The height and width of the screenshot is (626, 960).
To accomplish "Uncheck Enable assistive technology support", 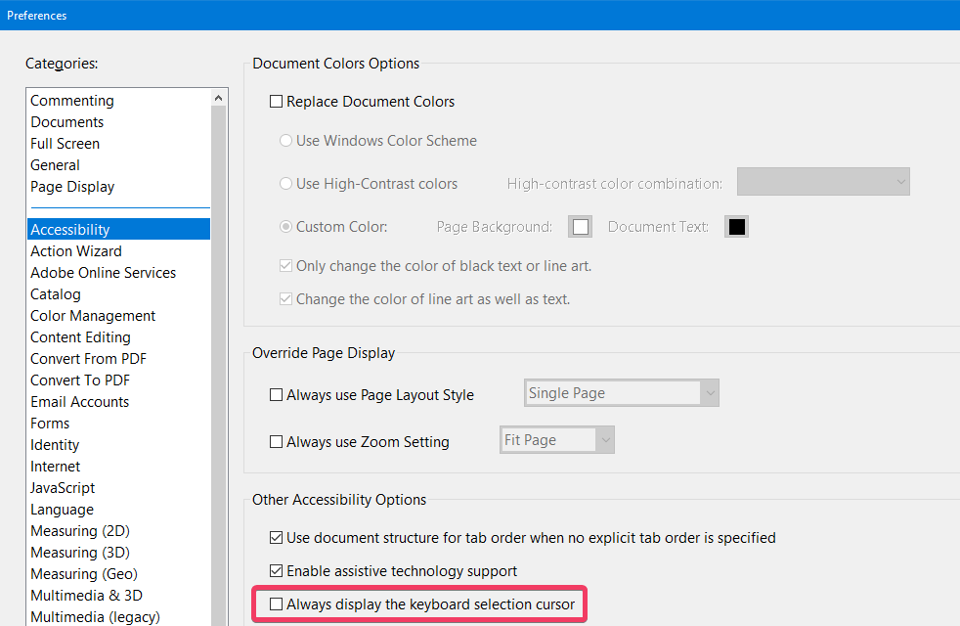I will [x=277, y=570].
